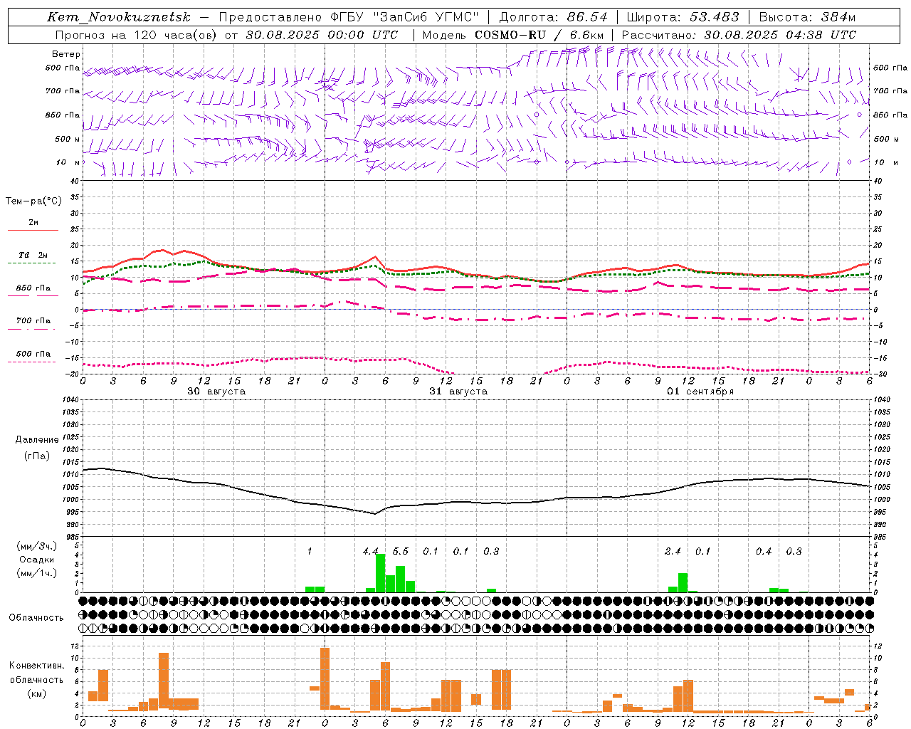Click the 0.4 precipitation total value
This screenshot has width=911, height=729.
[764, 551]
